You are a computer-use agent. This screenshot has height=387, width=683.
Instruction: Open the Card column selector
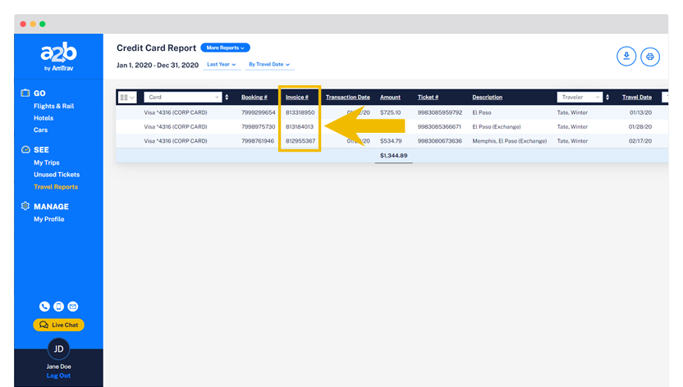pyautogui.click(x=183, y=98)
